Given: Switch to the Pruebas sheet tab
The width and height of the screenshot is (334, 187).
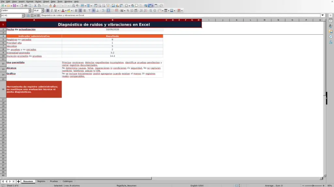Looking at the screenshot, I should 54,181.
